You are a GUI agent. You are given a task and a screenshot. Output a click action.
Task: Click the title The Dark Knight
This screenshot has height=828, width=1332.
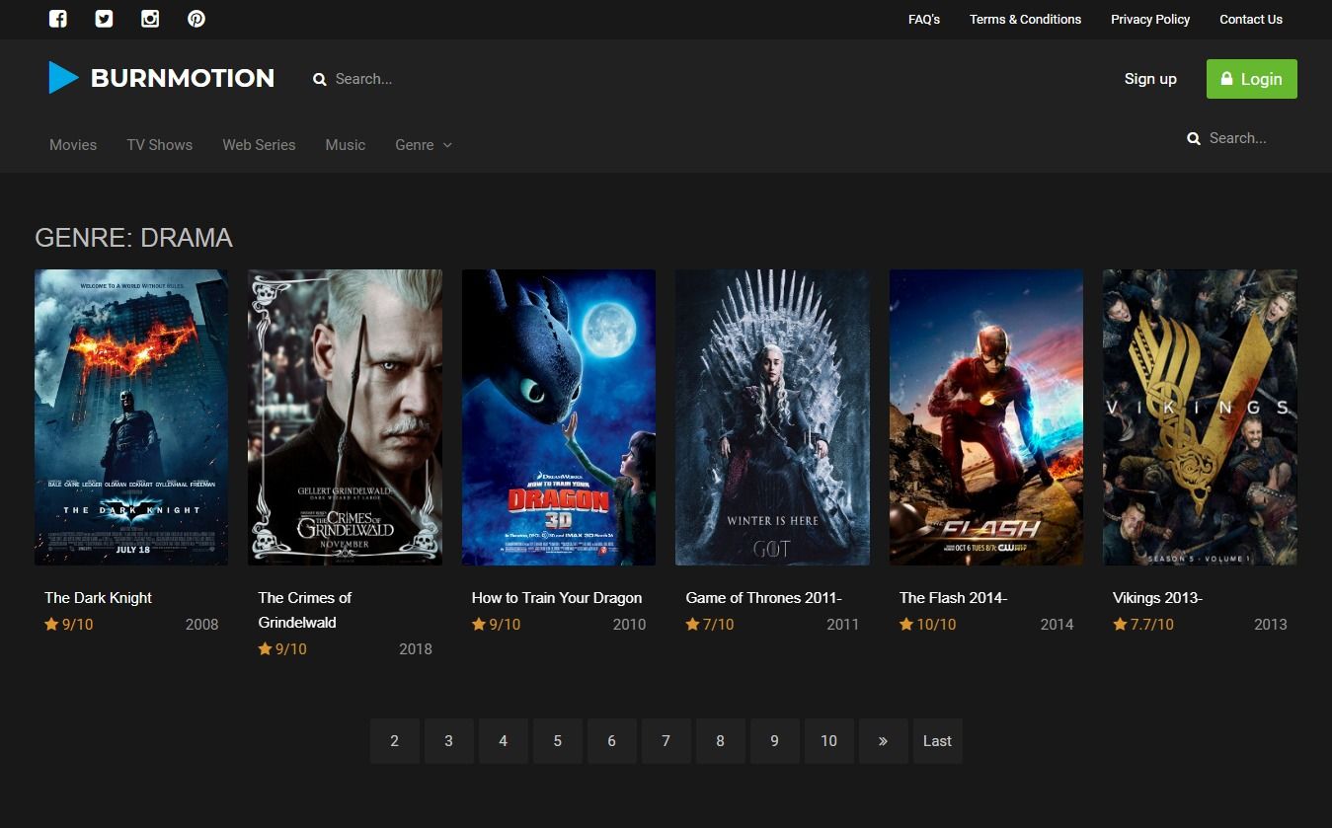98,598
